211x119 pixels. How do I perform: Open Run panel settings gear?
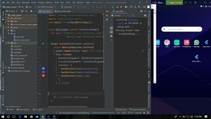141,11
